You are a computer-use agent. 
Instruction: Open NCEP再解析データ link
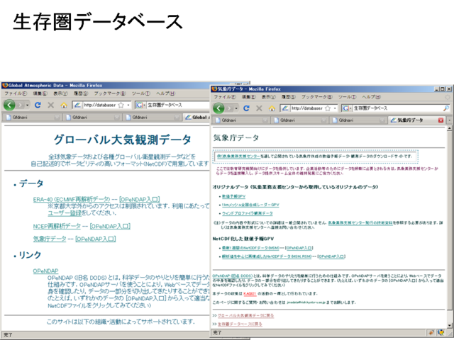[57, 226]
